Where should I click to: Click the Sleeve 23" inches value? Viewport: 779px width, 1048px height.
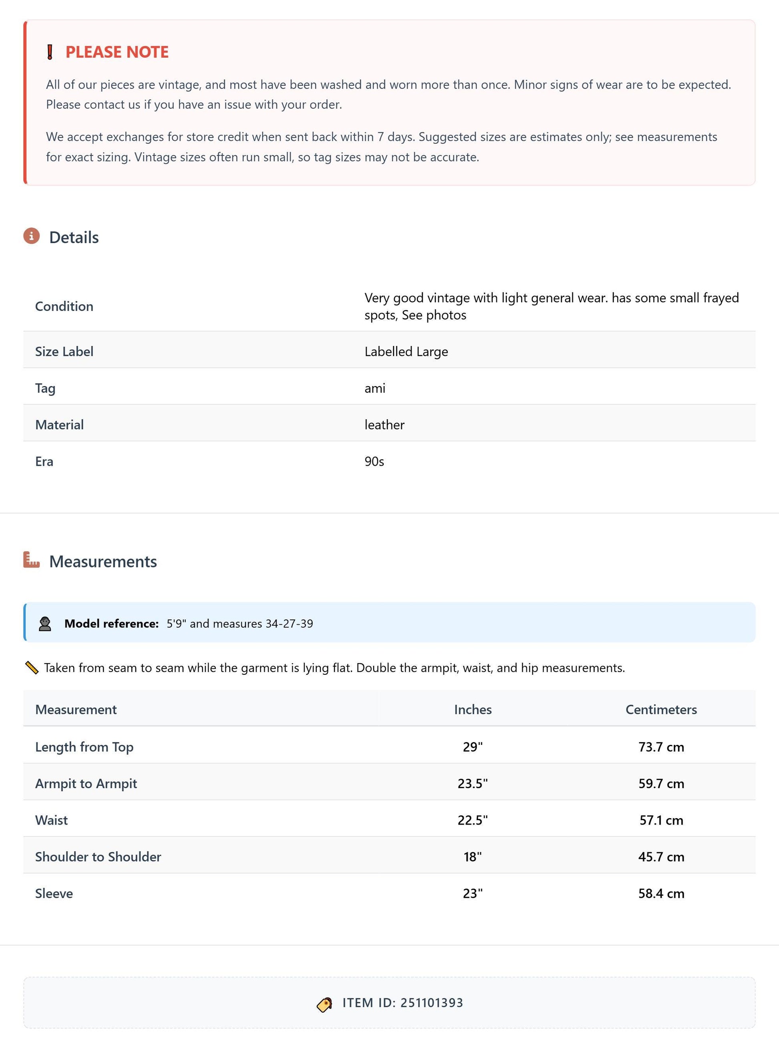[x=473, y=893]
